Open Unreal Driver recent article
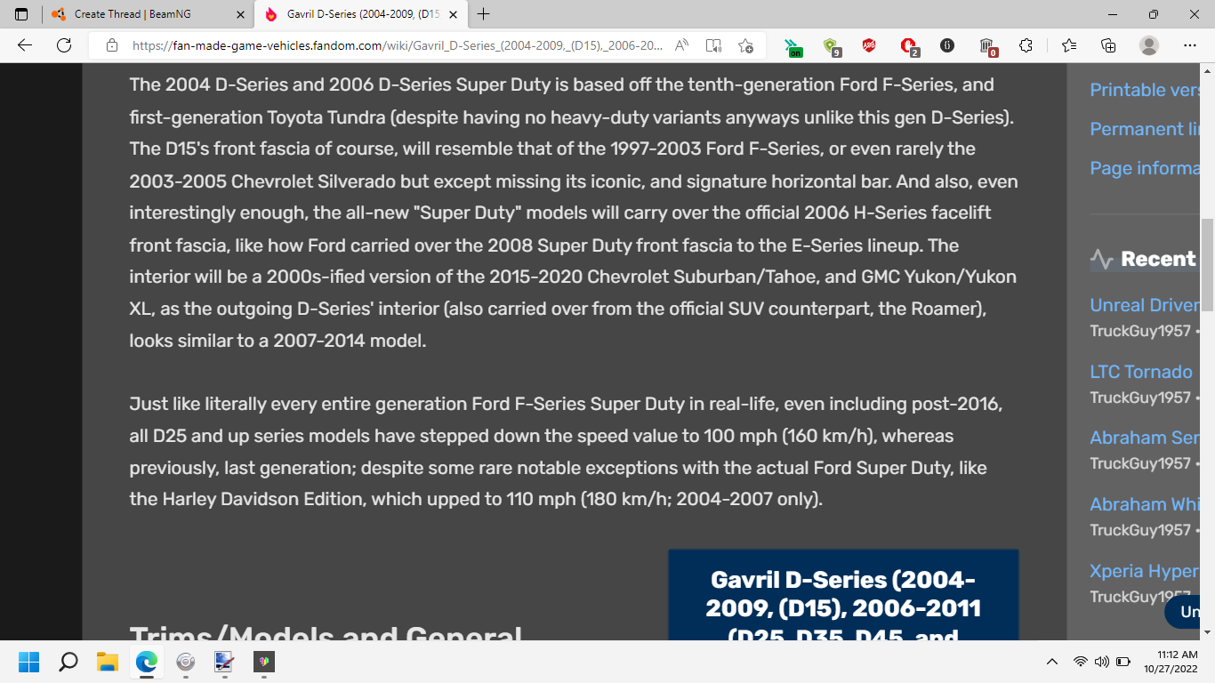This screenshot has width=1215, height=683. (1144, 305)
